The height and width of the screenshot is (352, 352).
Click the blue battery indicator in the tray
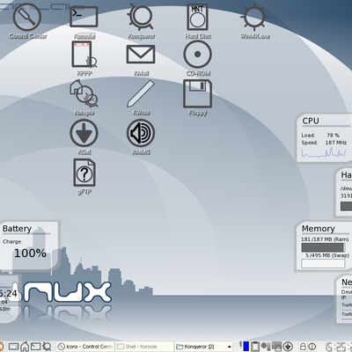tap(246, 347)
